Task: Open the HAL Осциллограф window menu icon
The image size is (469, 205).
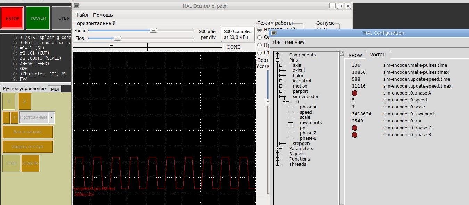Action: pos(76,6)
